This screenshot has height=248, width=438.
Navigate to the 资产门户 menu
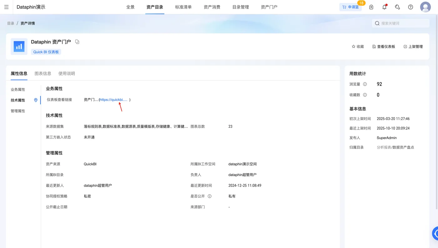tap(269, 7)
